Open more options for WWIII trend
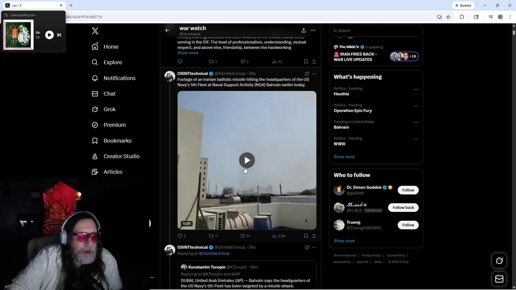This screenshot has width=516, height=290. [x=416, y=139]
